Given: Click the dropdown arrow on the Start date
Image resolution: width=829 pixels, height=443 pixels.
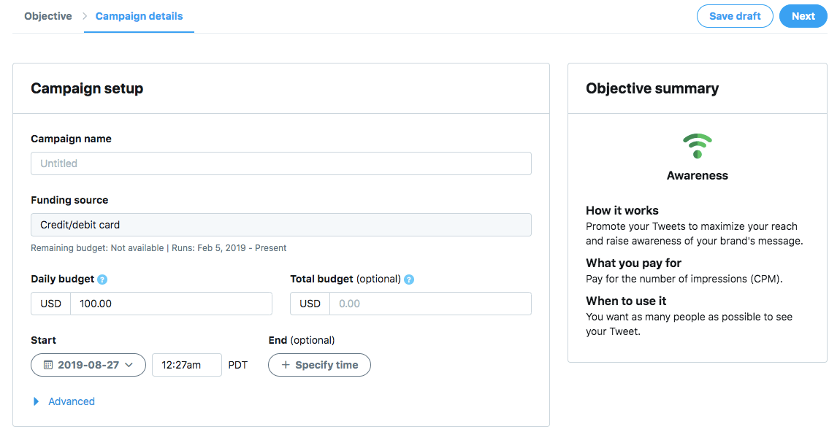Looking at the screenshot, I should tap(129, 365).
